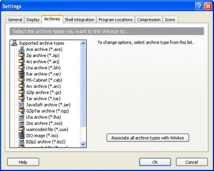Screen dimensions: 214x171
Task: Open the Shell integration tab
Action: 80,19
